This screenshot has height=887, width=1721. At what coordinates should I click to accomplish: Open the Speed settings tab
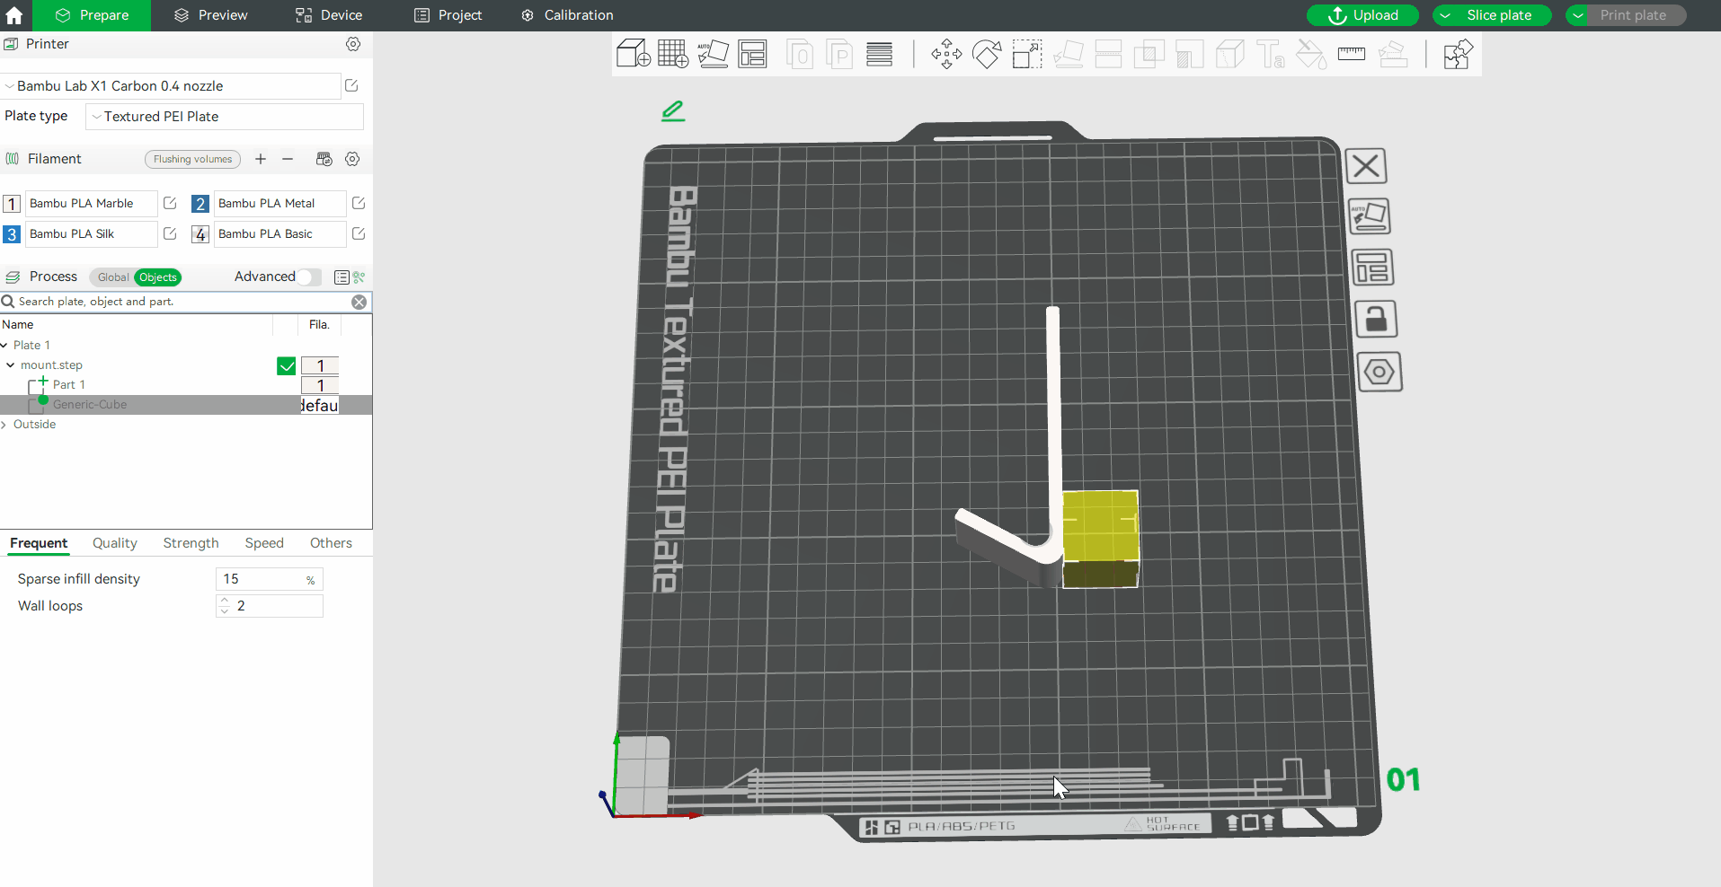click(264, 543)
